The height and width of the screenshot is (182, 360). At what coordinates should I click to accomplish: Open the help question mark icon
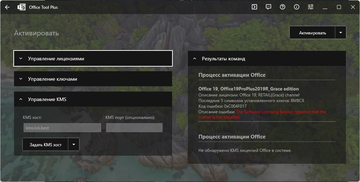282,7
